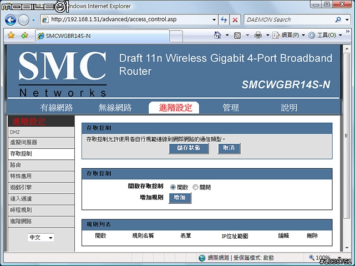355x266 pixels.
Task: Select the 進階設定 tab
Action: pos(174,108)
